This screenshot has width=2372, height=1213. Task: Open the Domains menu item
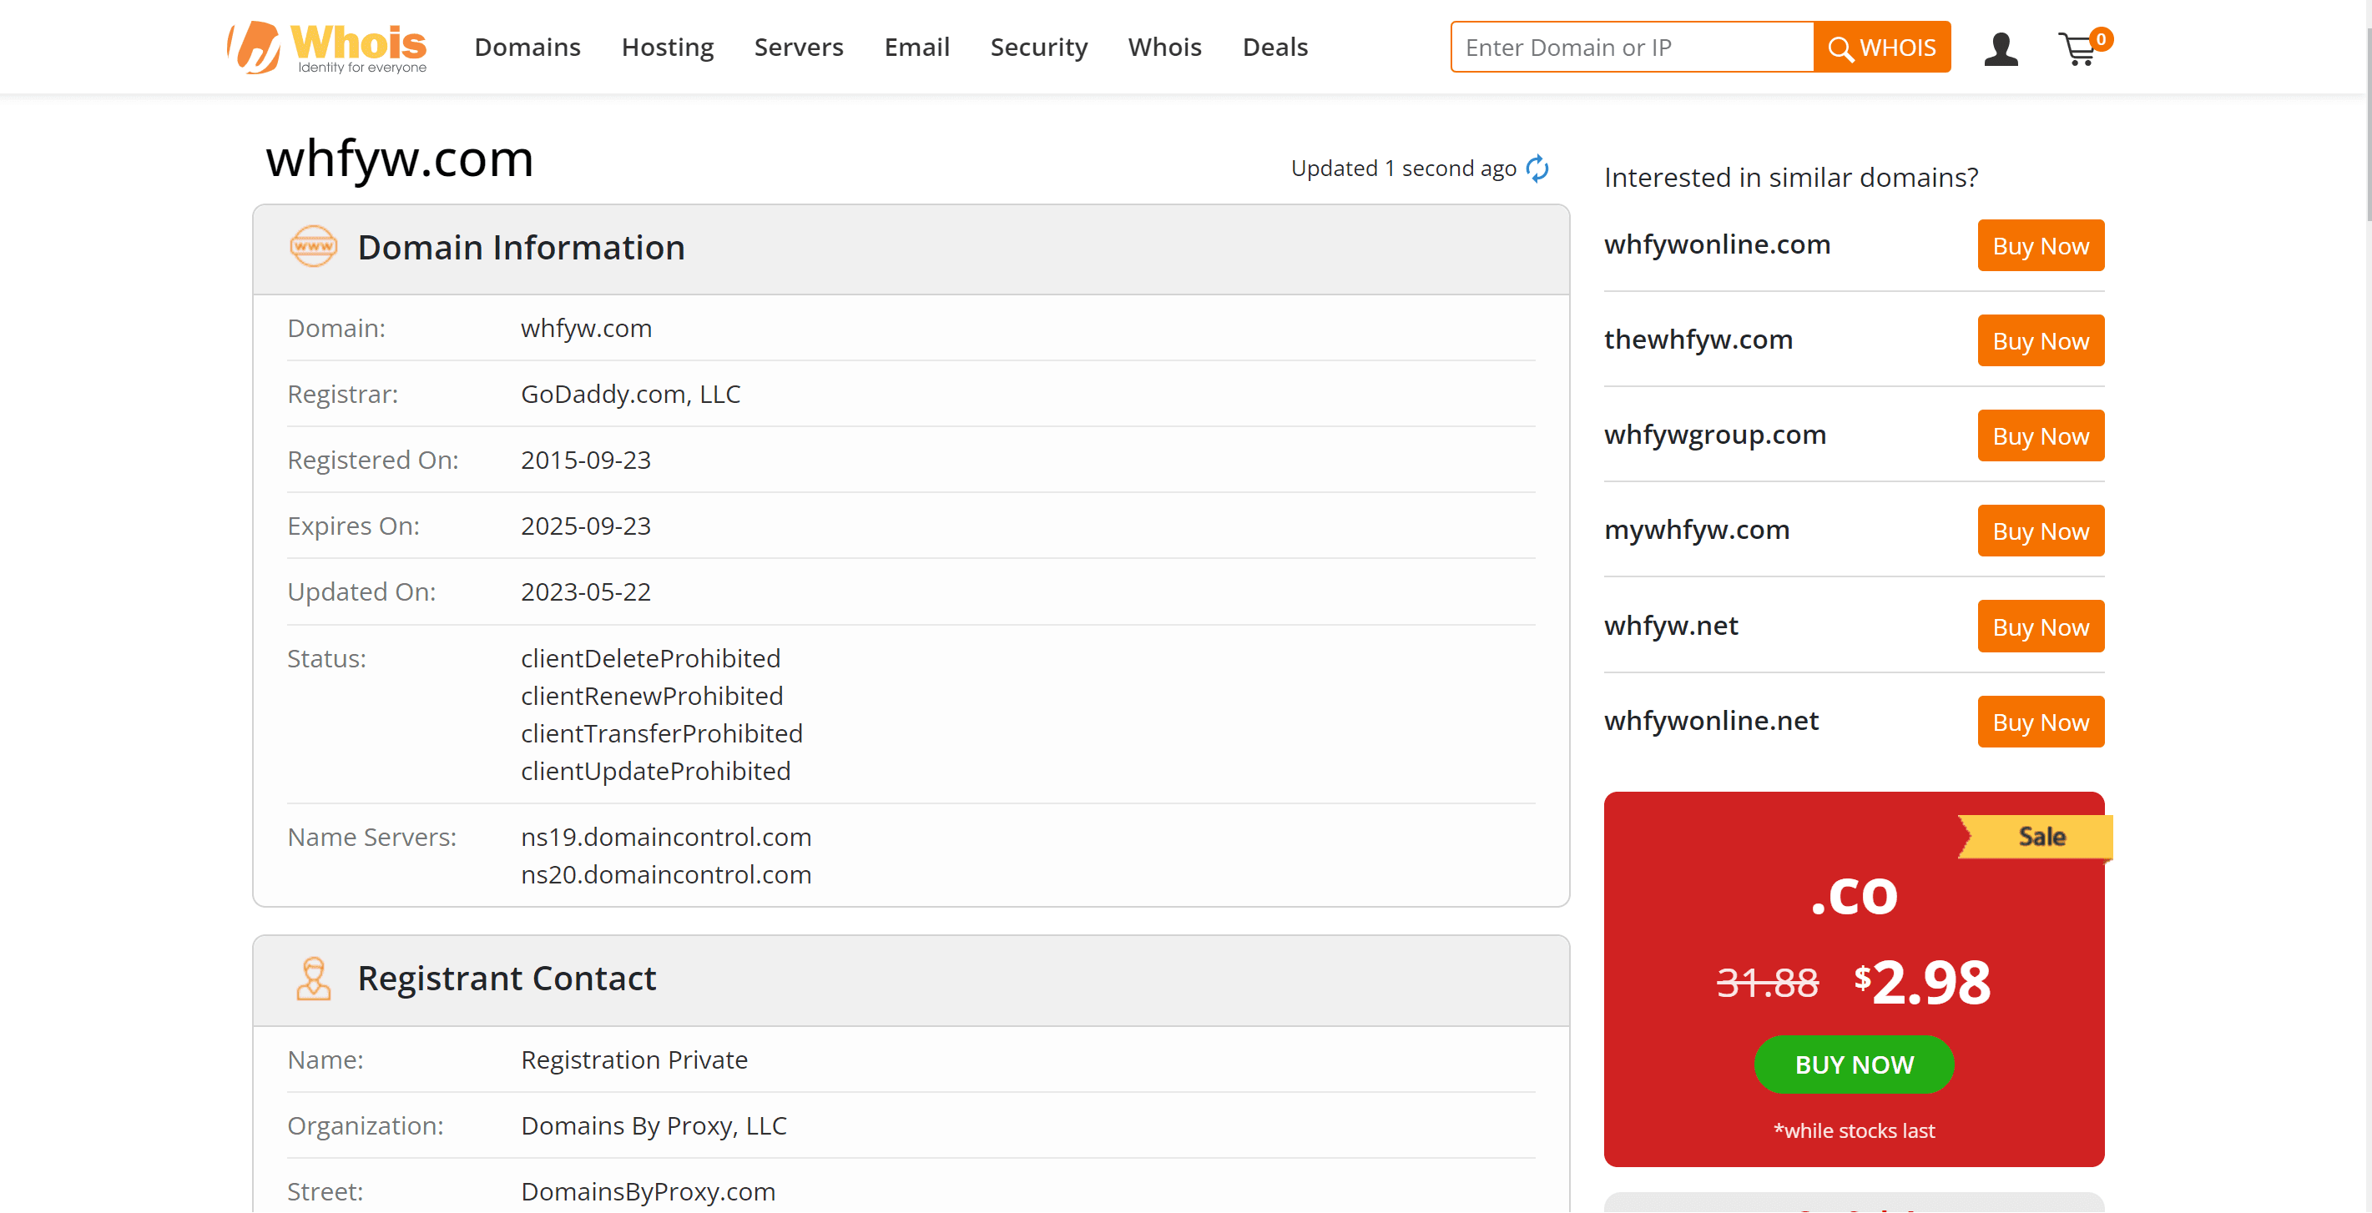coord(526,47)
